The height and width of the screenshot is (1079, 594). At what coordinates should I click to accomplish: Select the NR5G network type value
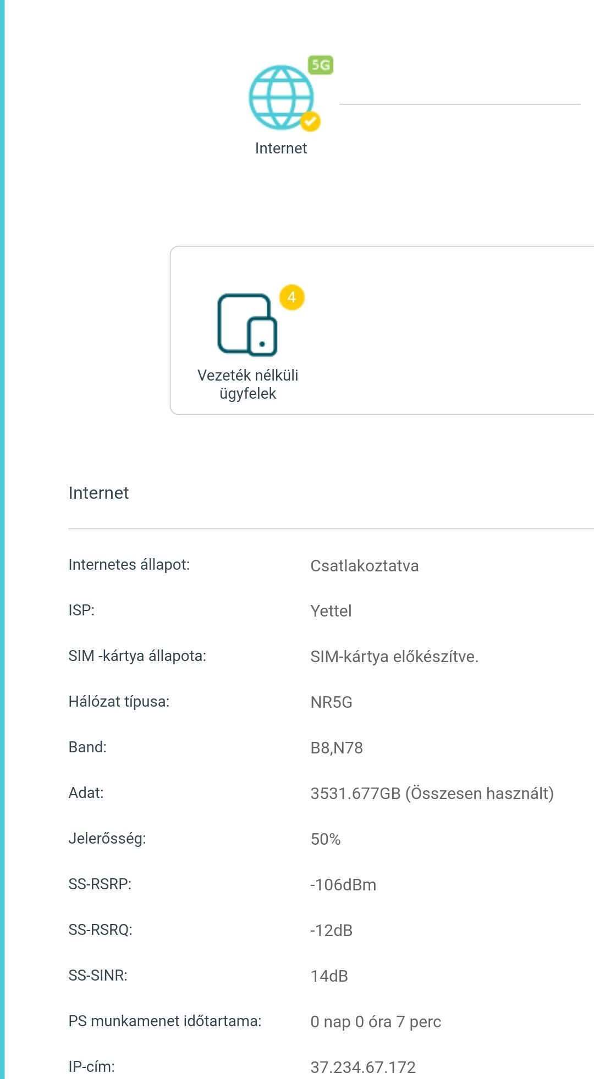[x=331, y=702]
